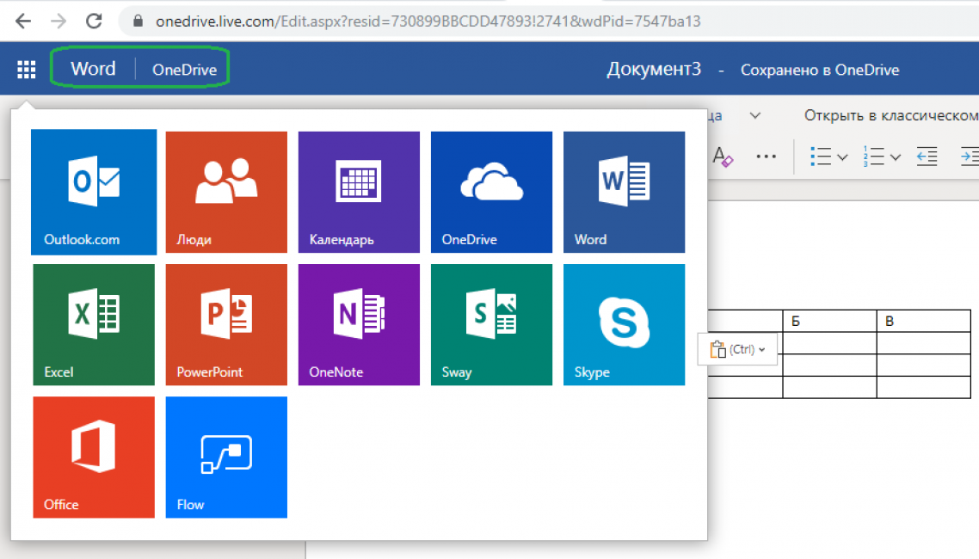
Task: Close the app launcher waffle menu
Action: 27,70
